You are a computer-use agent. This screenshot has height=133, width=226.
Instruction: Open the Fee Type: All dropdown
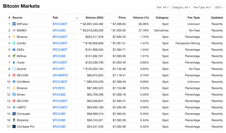tap(202, 7)
